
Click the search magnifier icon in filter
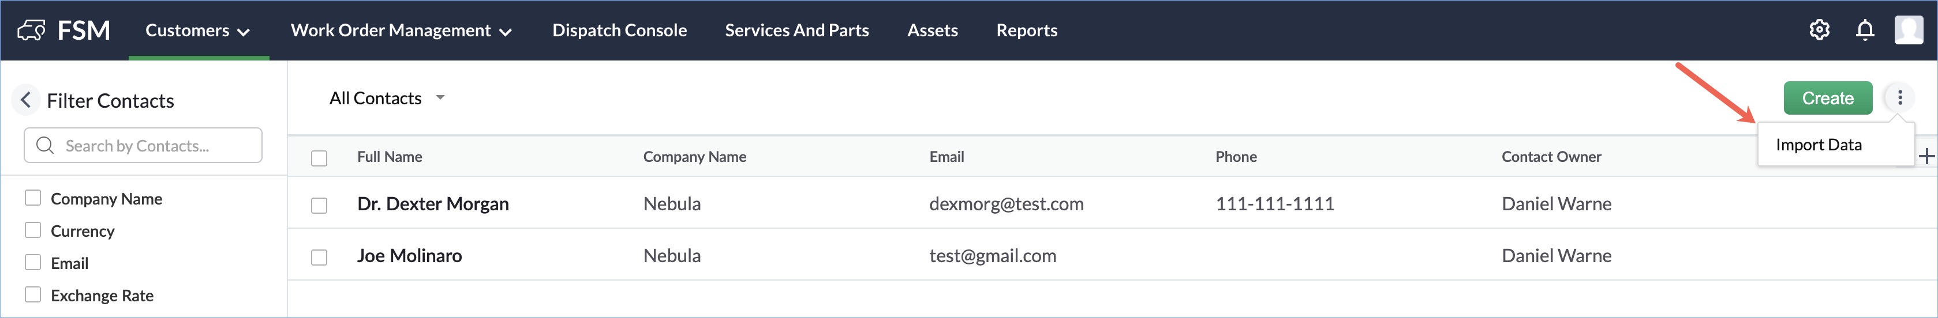45,145
